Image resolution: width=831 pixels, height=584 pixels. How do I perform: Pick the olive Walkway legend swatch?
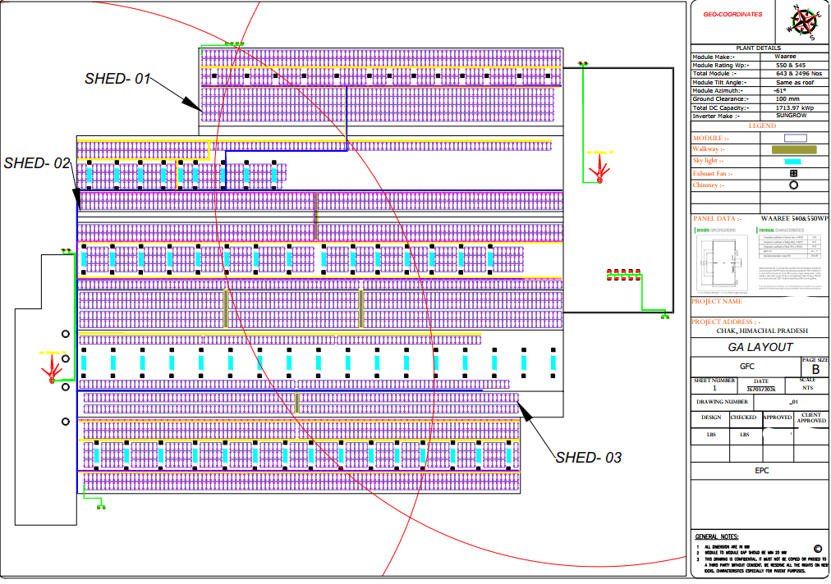794,150
